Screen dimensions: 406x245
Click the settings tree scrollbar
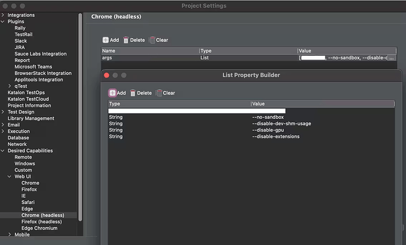(80, 117)
